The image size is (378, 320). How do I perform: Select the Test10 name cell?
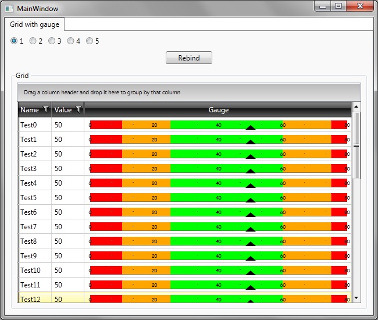pos(35,270)
